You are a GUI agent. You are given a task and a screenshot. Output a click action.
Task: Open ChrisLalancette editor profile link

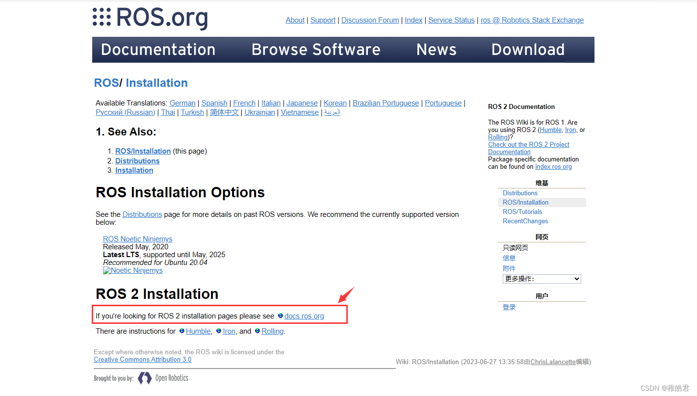click(553, 362)
